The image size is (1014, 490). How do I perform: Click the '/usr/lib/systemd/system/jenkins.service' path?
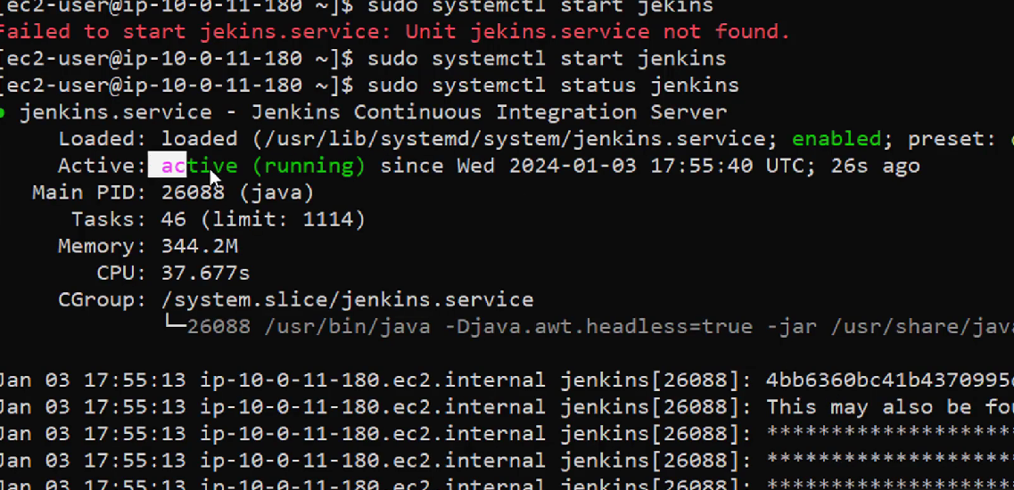coord(514,139)
